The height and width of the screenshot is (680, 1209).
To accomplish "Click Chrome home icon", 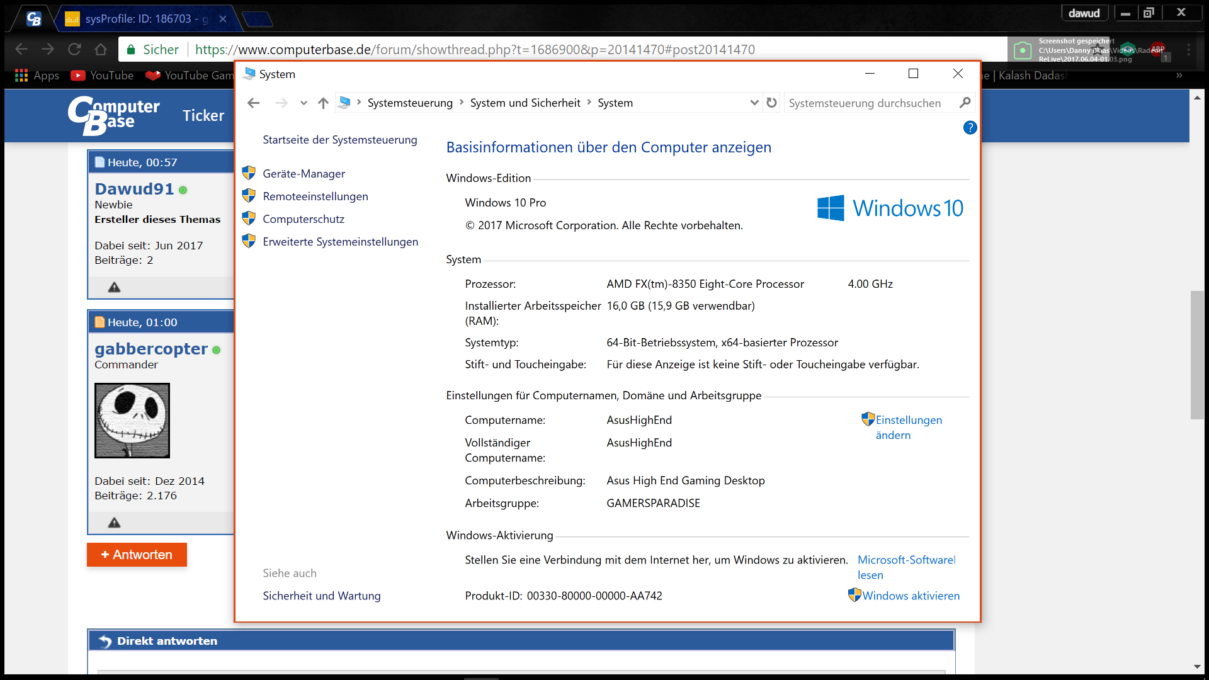I will (101, 49).
